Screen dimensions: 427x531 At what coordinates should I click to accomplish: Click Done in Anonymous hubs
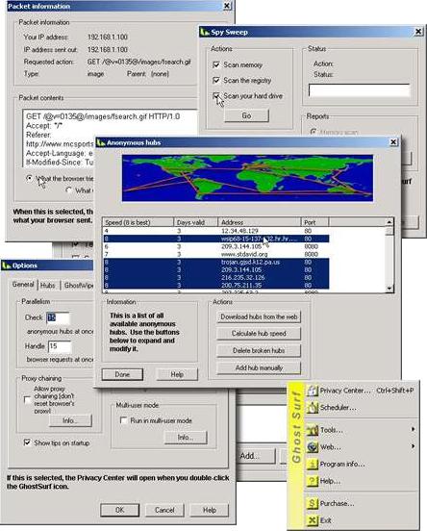pyautogui.click(x=122, y=374)
